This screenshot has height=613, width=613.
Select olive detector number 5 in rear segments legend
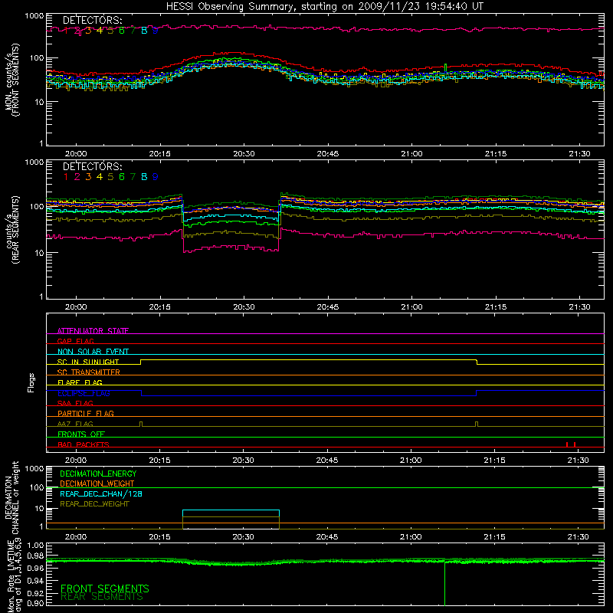pos(110,177)
